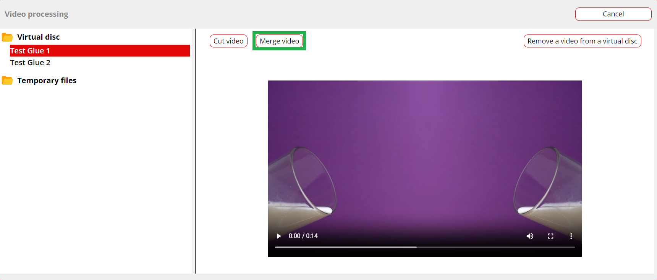Enter fullscreen mode for the video
Image resolution: width=657 pixels, height=280 pixels.
tap(550, 236)
